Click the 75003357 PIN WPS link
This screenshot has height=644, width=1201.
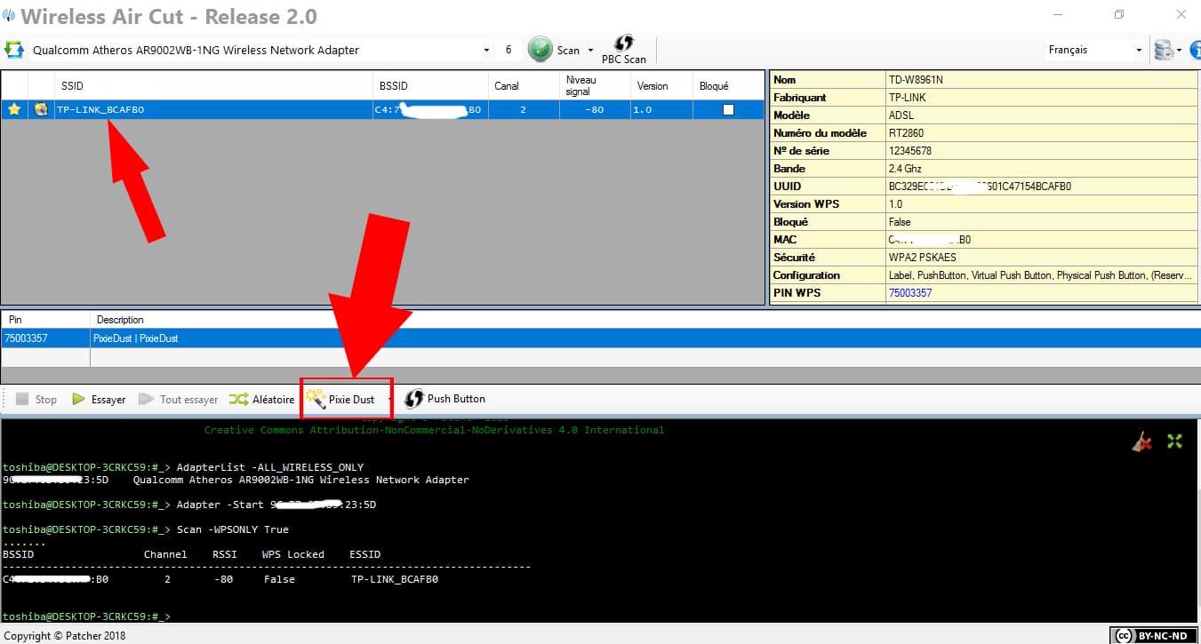click(909, 292)
